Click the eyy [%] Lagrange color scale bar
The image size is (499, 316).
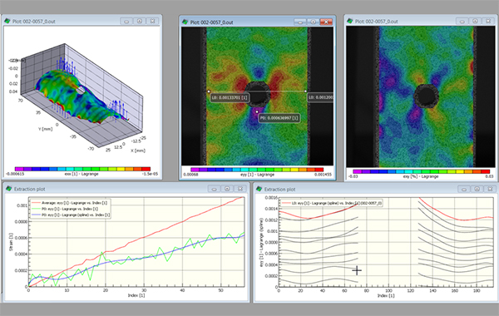[421, 171]
